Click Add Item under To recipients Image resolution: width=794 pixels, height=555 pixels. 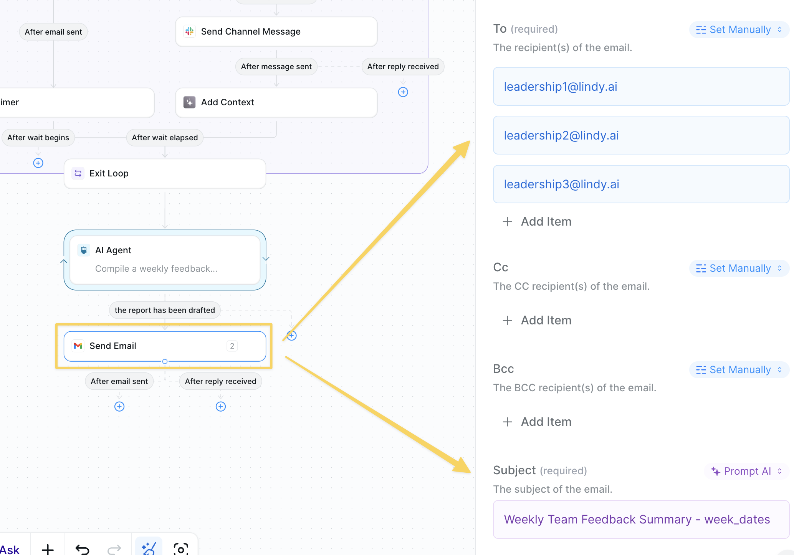pyautogui.click(x=538, y=221)
